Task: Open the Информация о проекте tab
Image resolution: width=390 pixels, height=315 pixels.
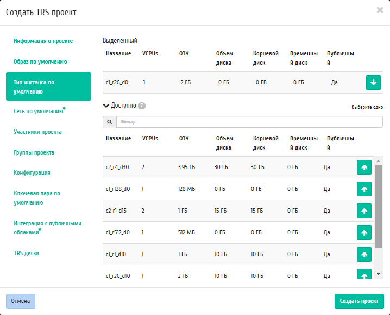Action: (x=43, y=41)
